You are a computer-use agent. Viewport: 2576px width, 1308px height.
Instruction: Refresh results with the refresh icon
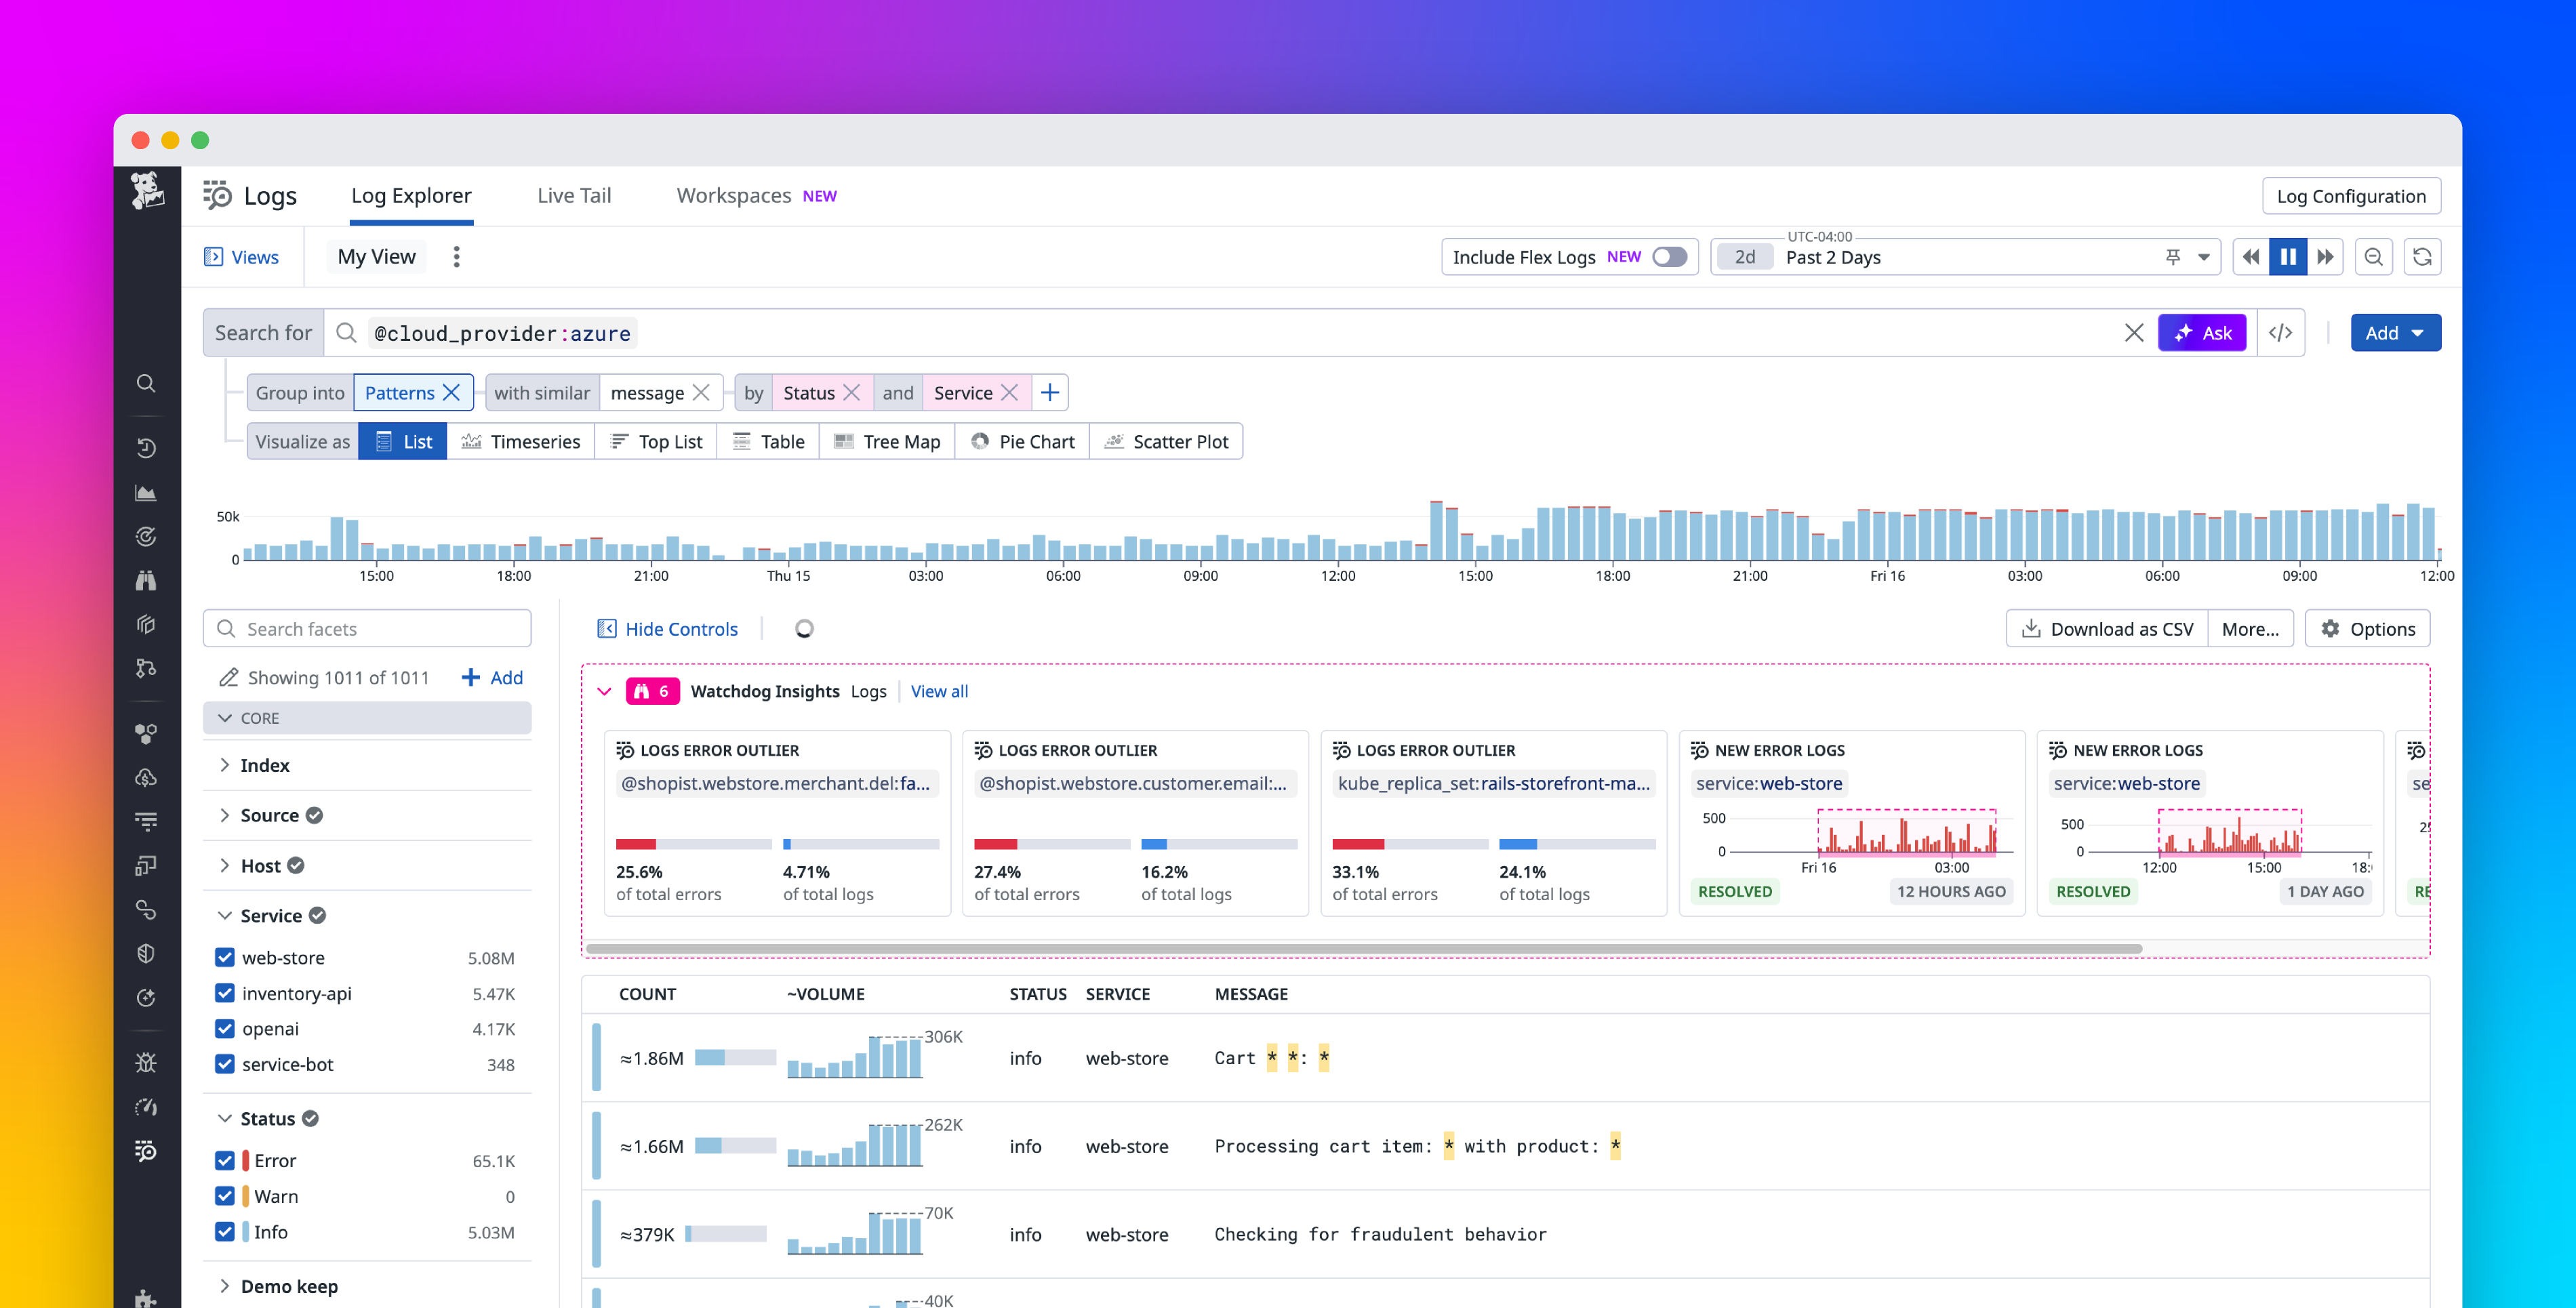point(2422,256)
